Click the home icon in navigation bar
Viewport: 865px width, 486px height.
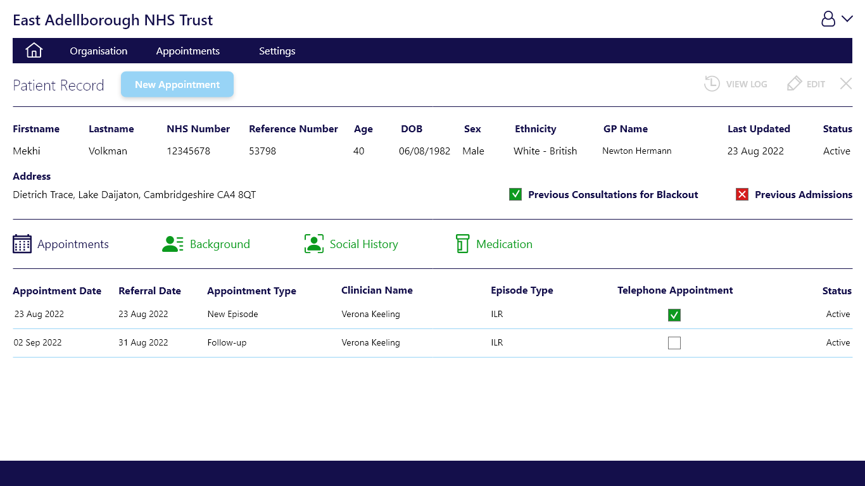pyautogui.click(x=34, y=51)
